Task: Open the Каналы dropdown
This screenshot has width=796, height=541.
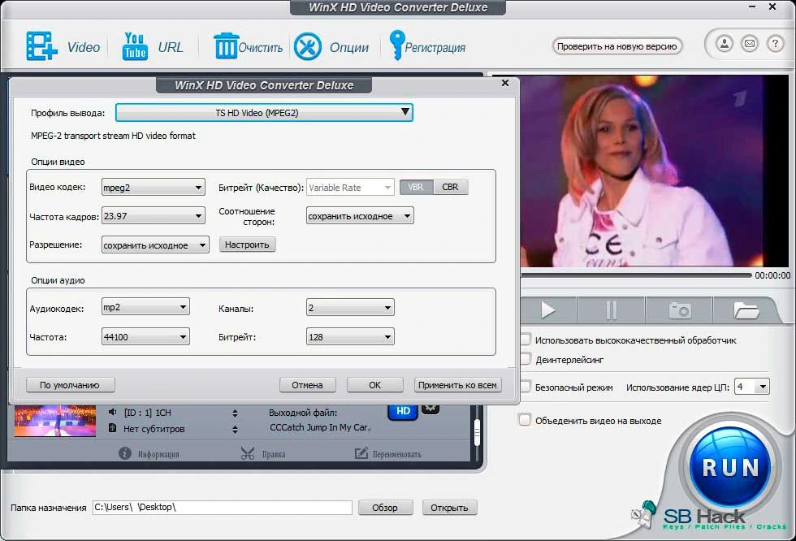Action: (x=350, y=307)
